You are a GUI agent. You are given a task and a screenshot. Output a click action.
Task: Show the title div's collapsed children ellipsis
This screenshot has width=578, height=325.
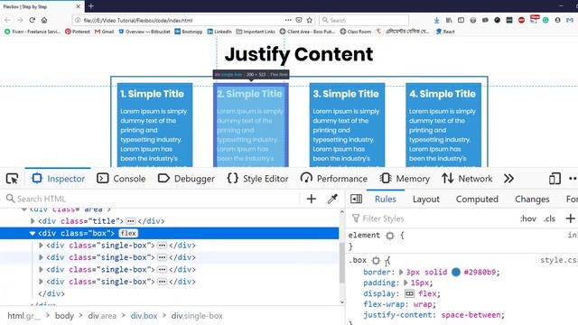(x=130, y=221)
